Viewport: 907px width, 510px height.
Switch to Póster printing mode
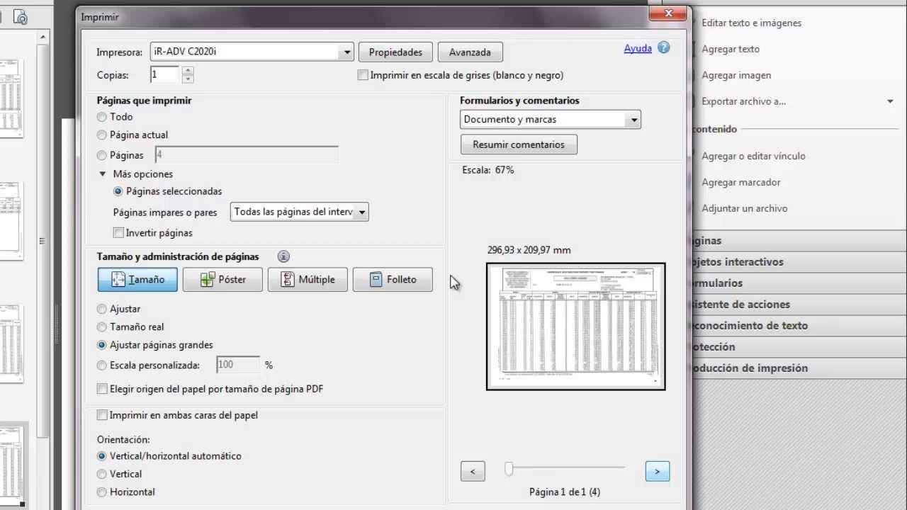coord(222,279)
